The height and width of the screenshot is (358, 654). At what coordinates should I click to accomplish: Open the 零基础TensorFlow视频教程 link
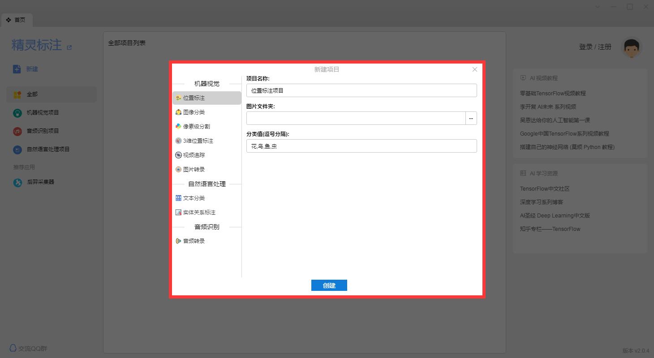[x=552, y=94]
